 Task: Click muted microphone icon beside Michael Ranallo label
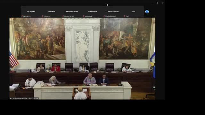click(63, 16)
